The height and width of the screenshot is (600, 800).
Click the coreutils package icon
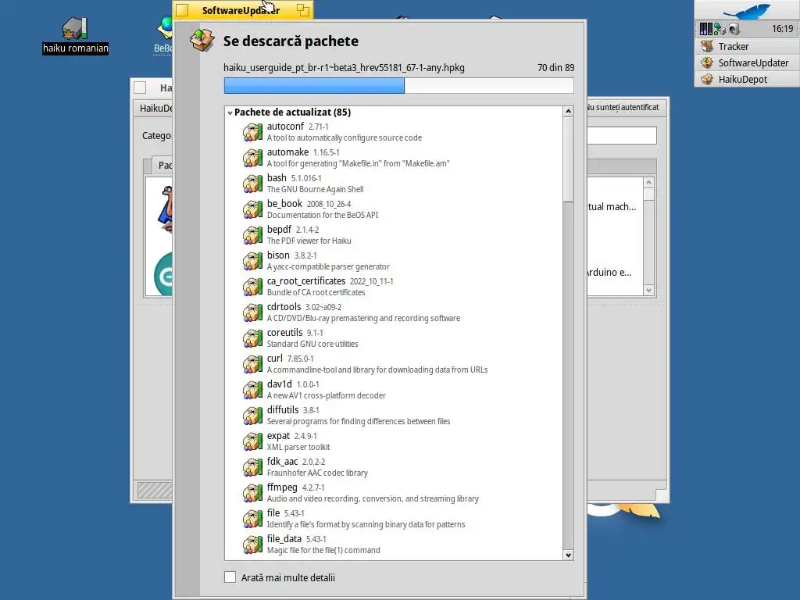252,338
